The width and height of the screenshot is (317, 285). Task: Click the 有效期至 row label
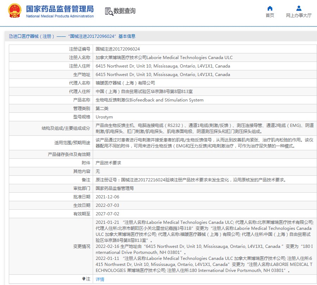pos(82,214)
